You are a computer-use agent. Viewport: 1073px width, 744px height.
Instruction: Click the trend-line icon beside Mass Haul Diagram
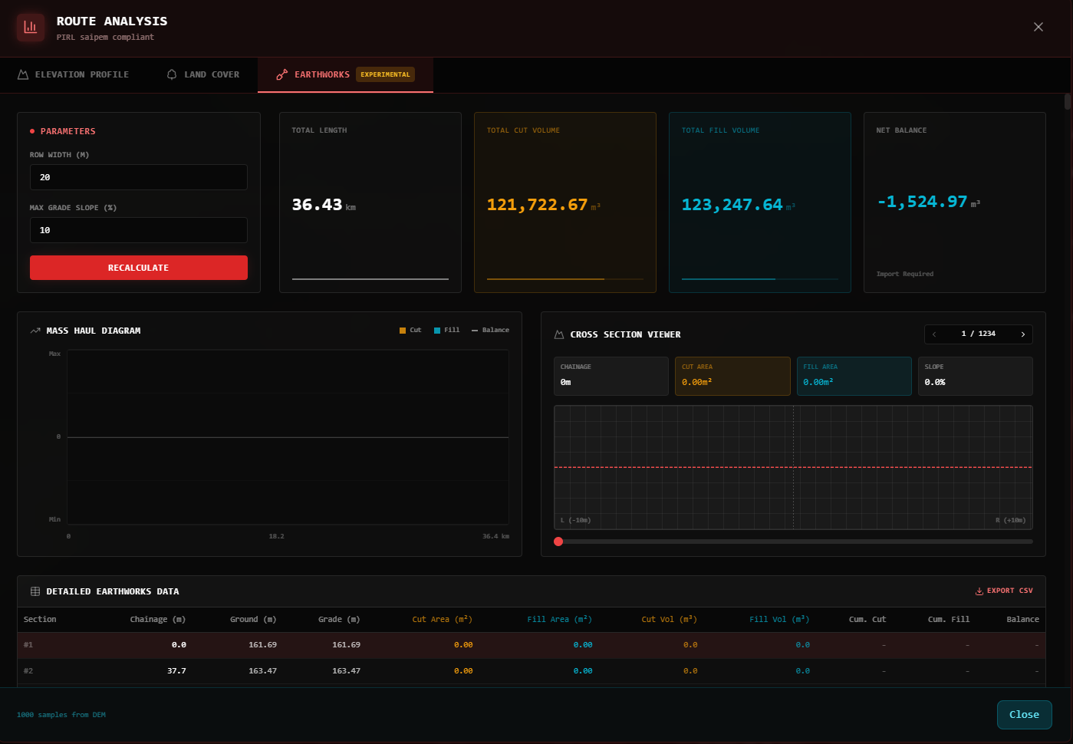(35, 330)
